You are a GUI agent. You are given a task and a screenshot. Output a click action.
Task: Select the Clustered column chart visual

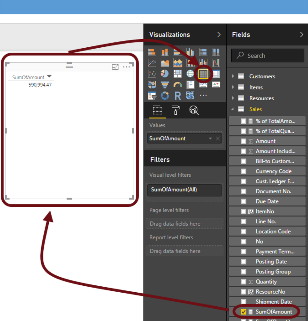190,52
